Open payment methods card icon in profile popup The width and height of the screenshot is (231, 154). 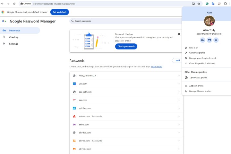(209, 40)
